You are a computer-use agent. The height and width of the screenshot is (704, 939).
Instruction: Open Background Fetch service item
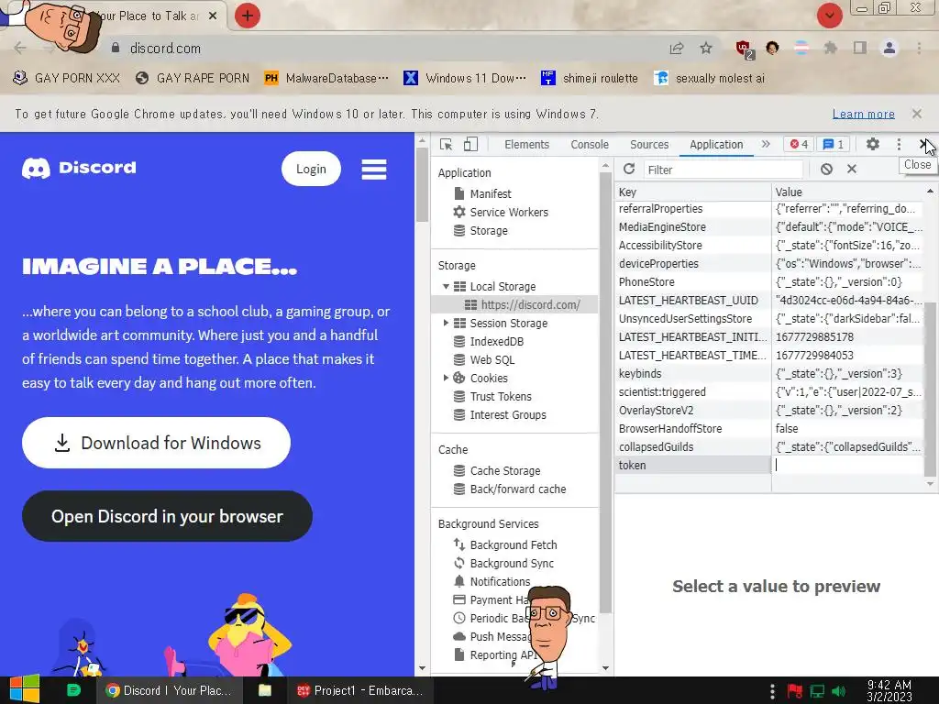pyautogui.click(x=505, y=544)
